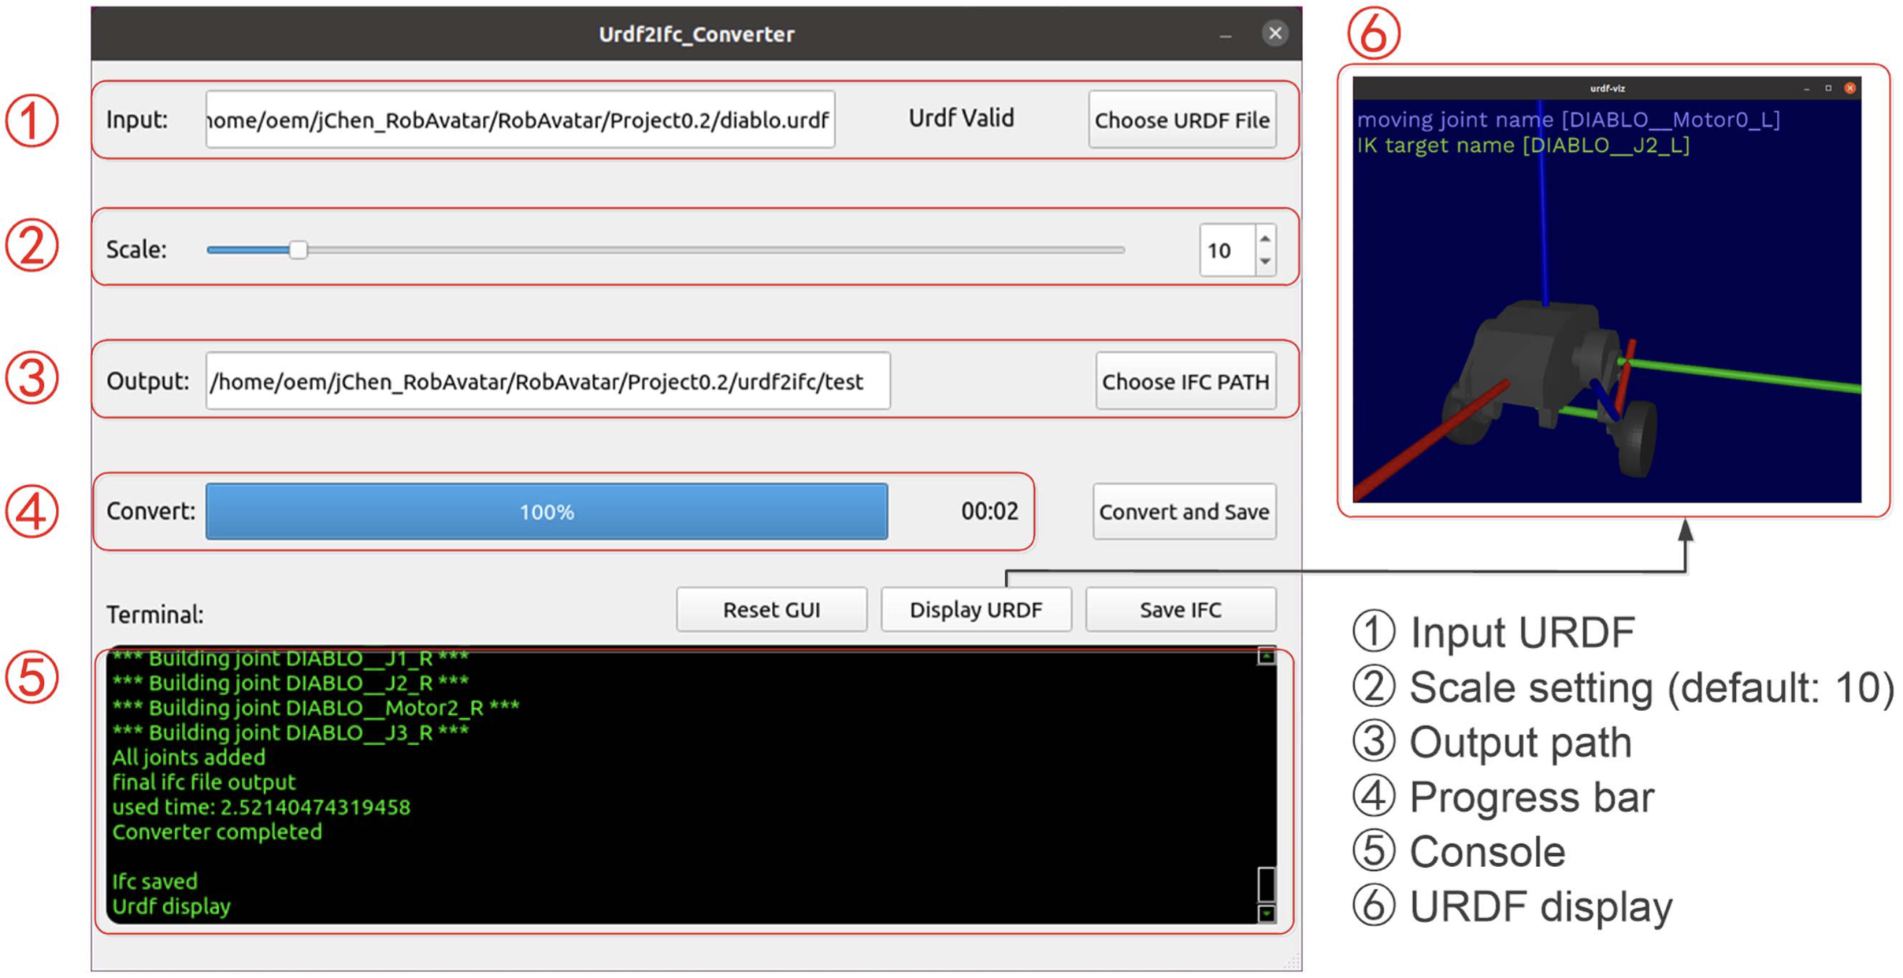Open the URDF viewer with Display URDF

pyautogui.click(x=975, y=609)
